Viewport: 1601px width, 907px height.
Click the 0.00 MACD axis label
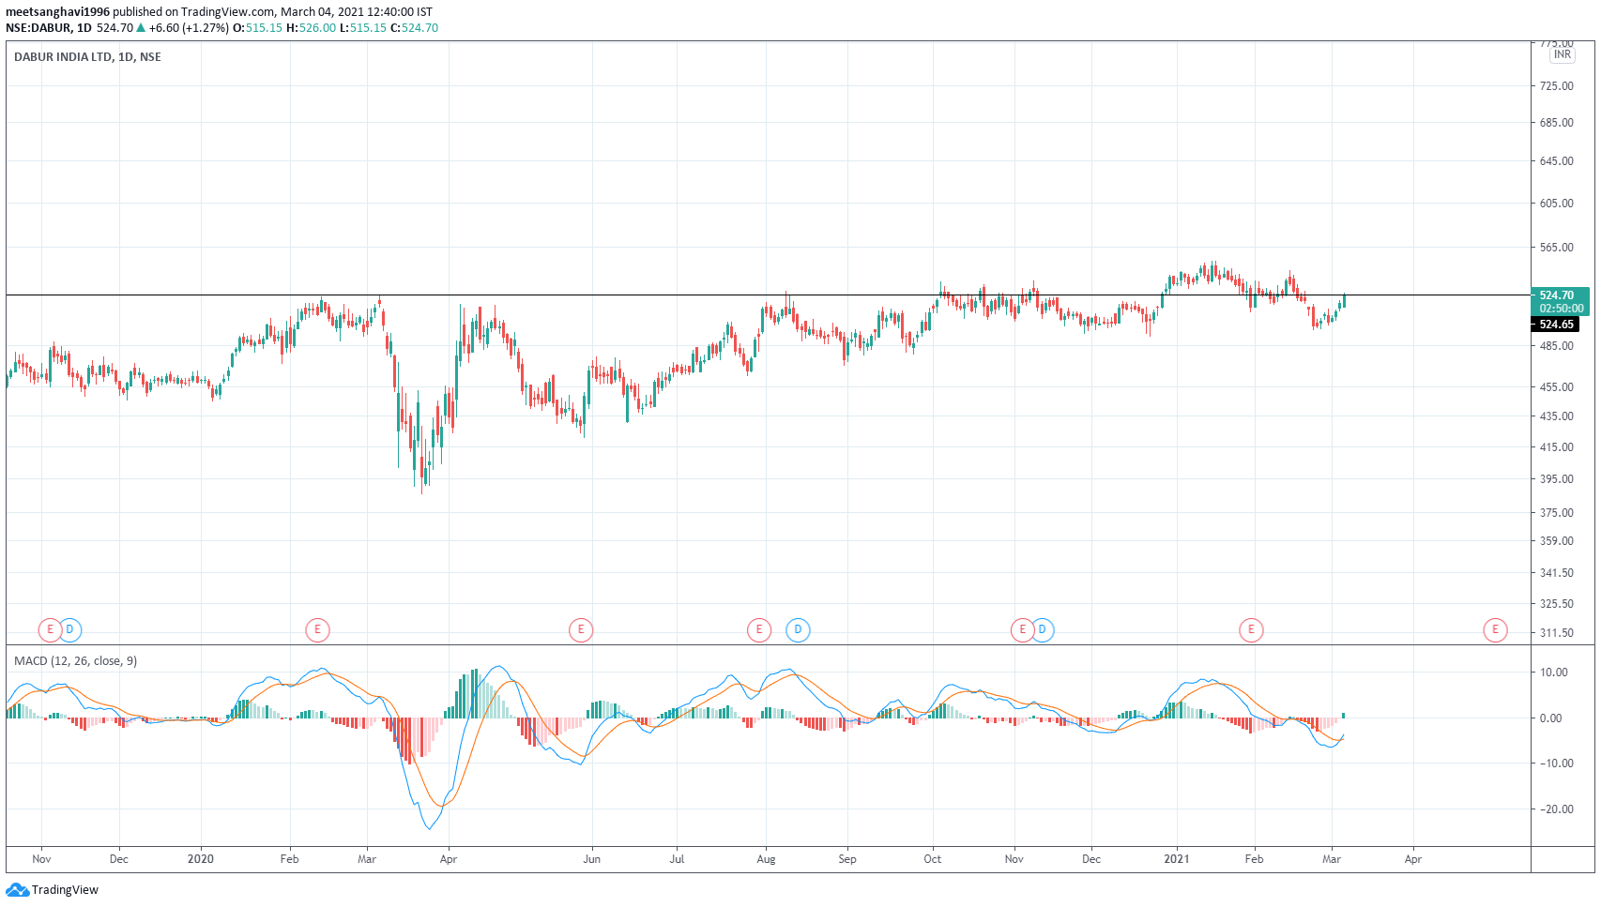pyautogui.click(x=1551, y=718)
